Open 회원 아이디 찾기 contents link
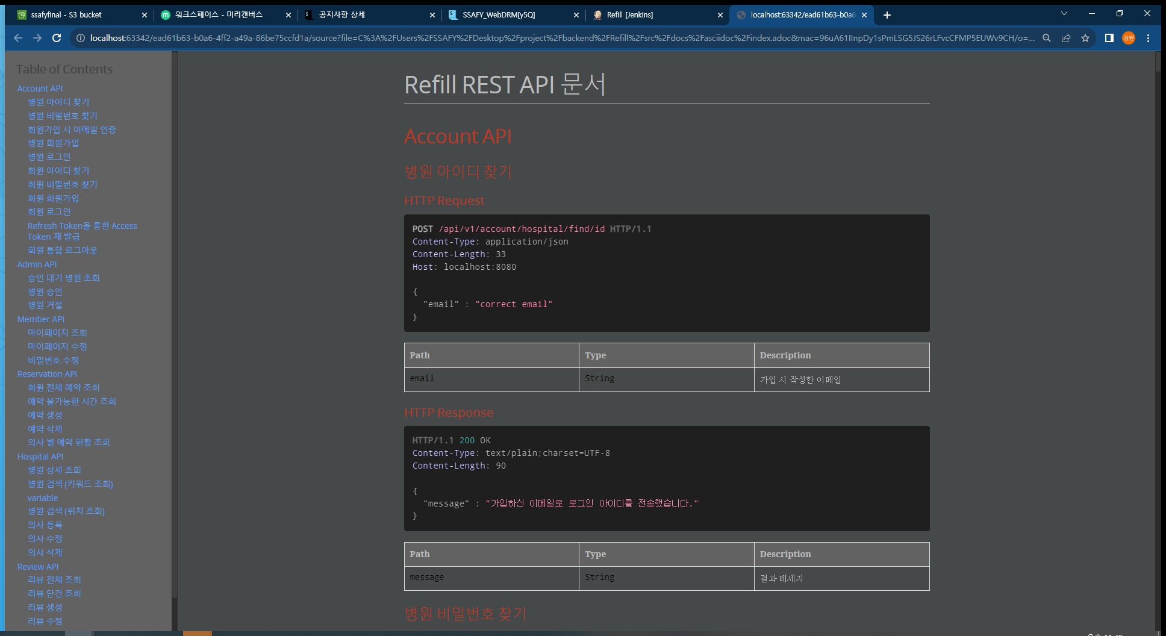1166x636 pixels. click(x=58, y=170)
